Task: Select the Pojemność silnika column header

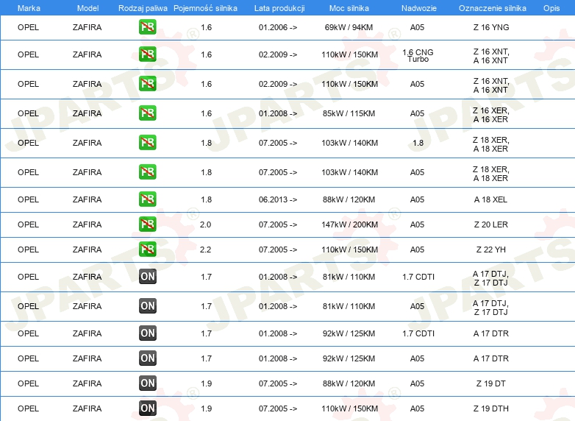Action: (x=206, y=7)
